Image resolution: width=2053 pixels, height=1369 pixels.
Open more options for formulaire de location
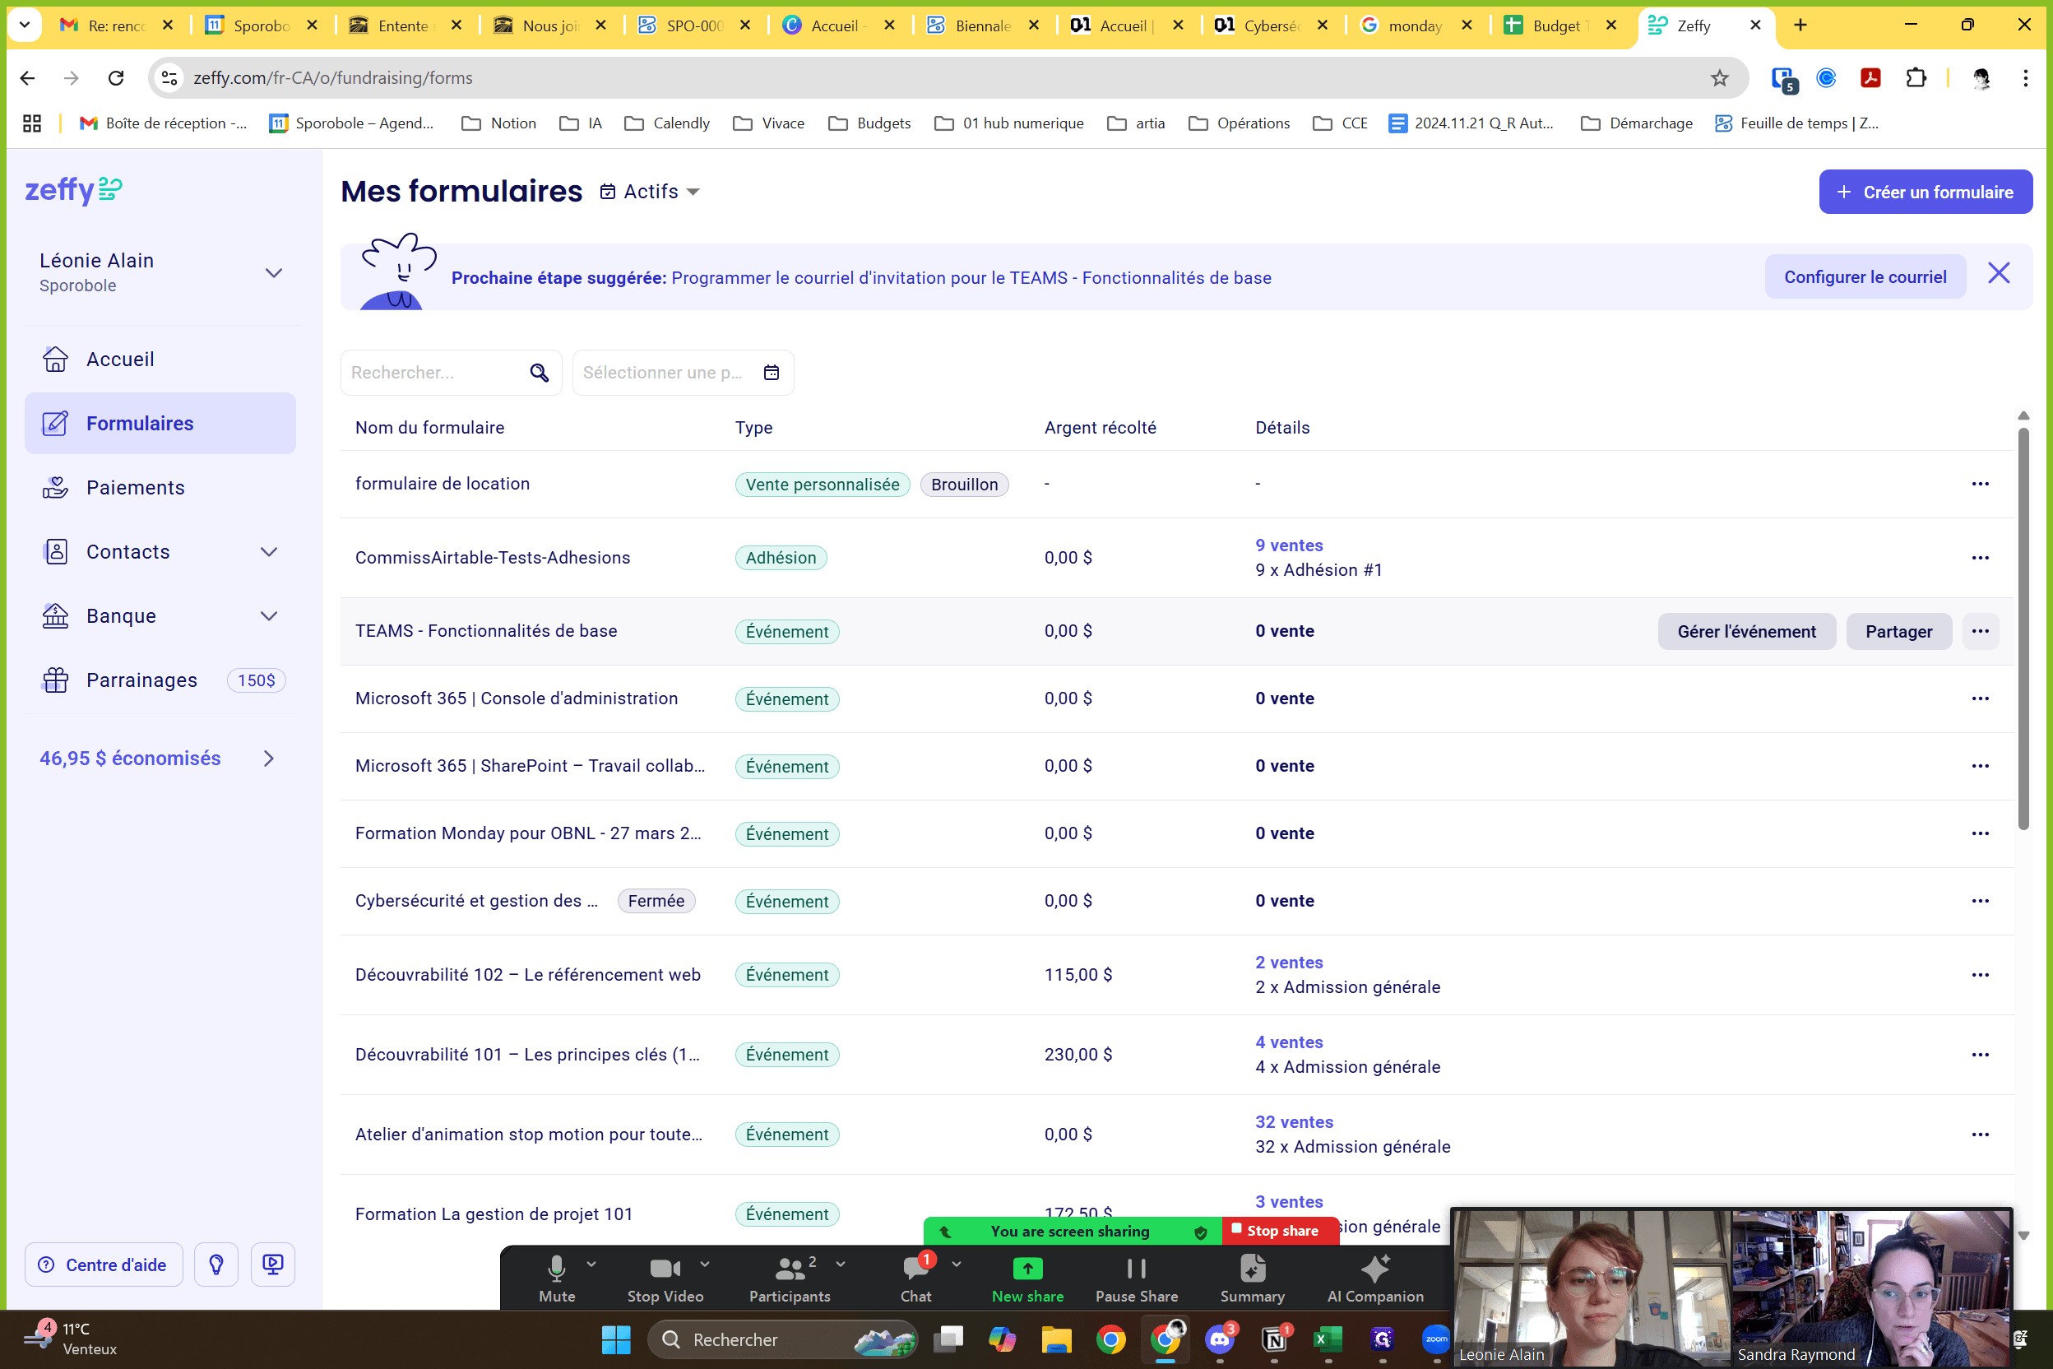[1980, 484]
